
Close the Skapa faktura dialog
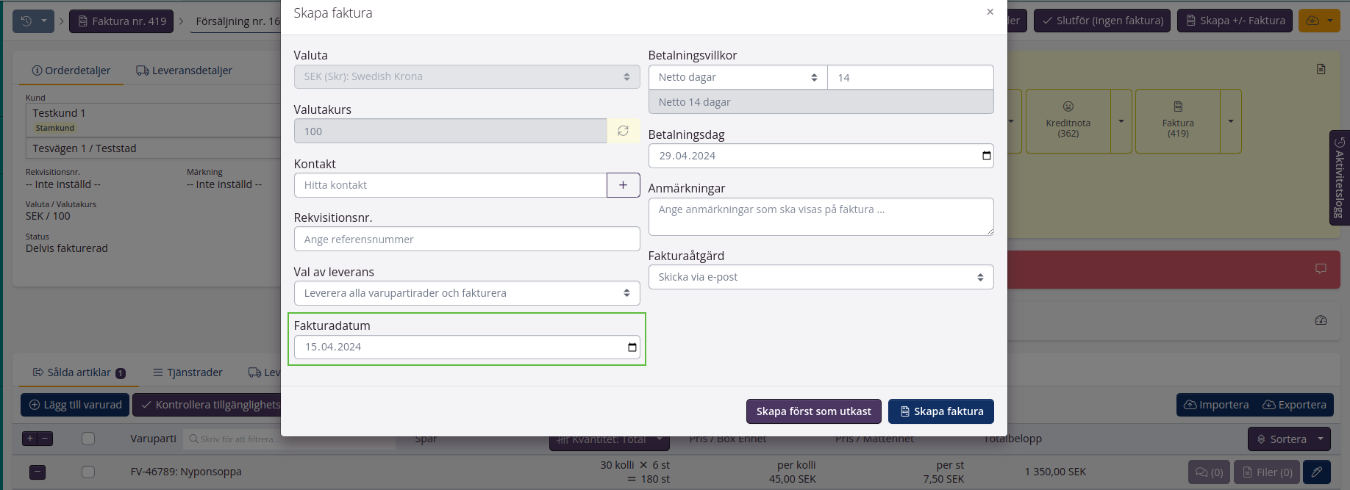(990, 12)
